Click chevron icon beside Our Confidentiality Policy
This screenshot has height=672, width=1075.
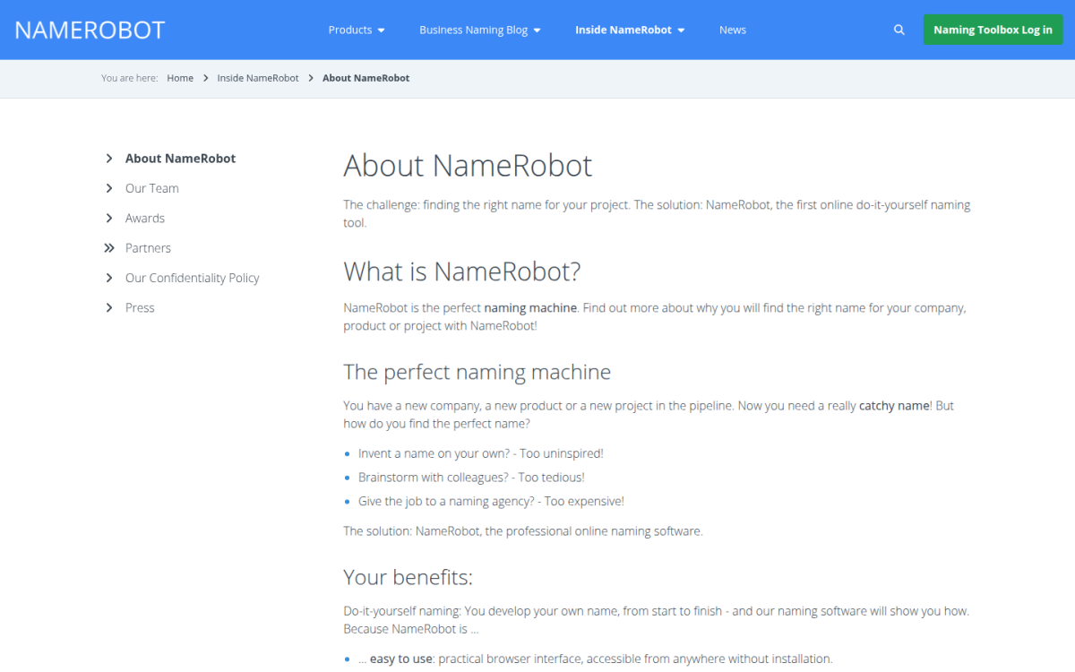pos(109,278)
